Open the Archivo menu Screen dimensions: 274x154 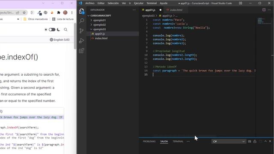[x=90, y=3]
